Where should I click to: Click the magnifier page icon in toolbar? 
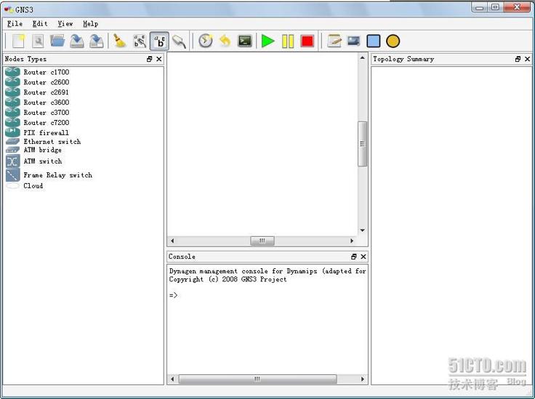[x=38, y=41]
